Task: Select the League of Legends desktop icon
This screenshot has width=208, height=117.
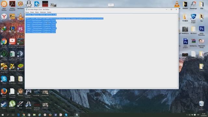Action: click(x=12, y=30)
